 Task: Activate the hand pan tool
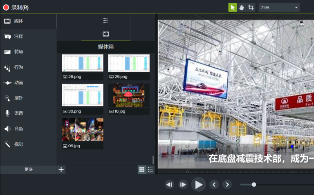(242, 7)
